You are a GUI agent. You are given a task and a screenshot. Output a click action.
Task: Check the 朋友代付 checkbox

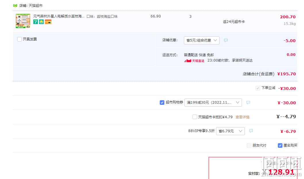click(249, 145)
